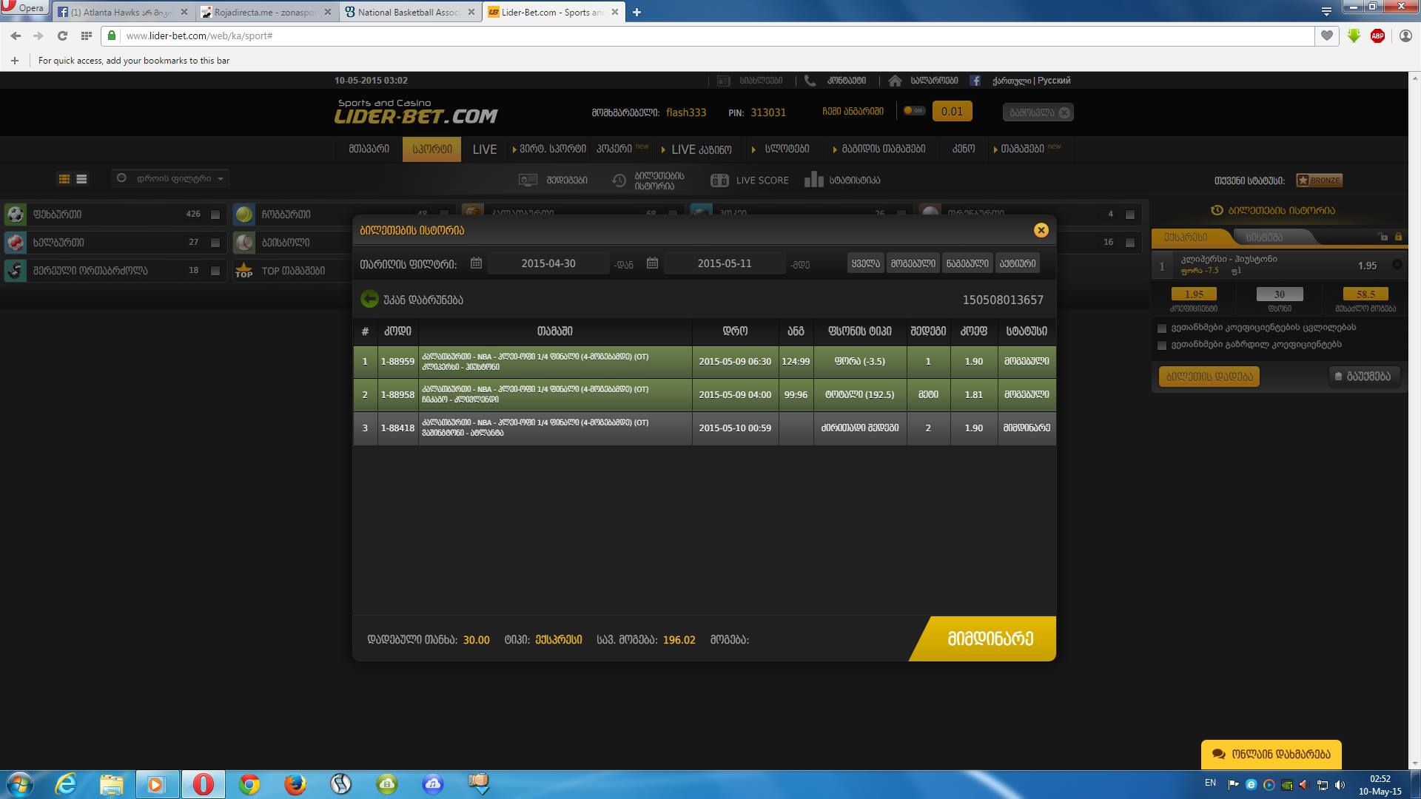
Task: Toggle the balance ON switch
Action: click(x=913, y=111)
